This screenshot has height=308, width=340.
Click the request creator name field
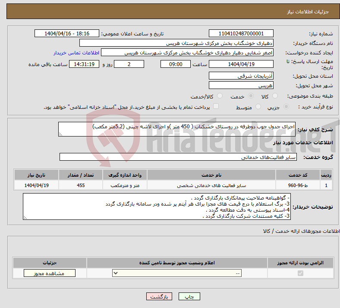tap(187, 53)
